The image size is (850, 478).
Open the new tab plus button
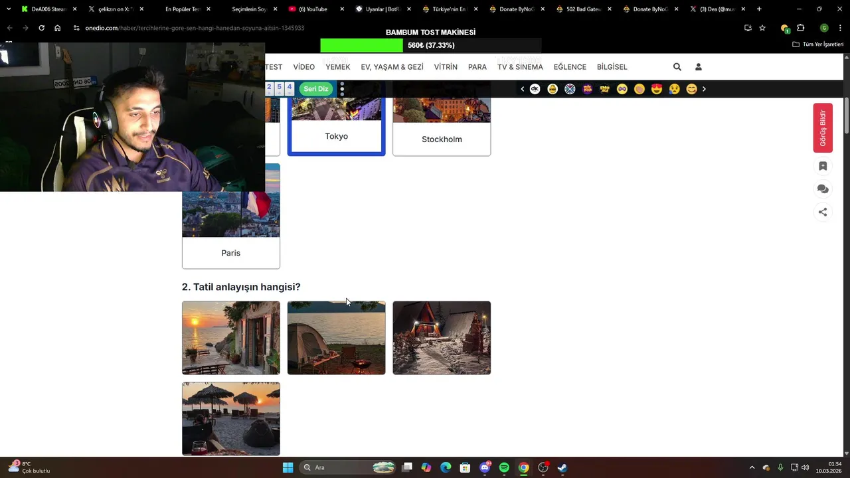point(759,9)
